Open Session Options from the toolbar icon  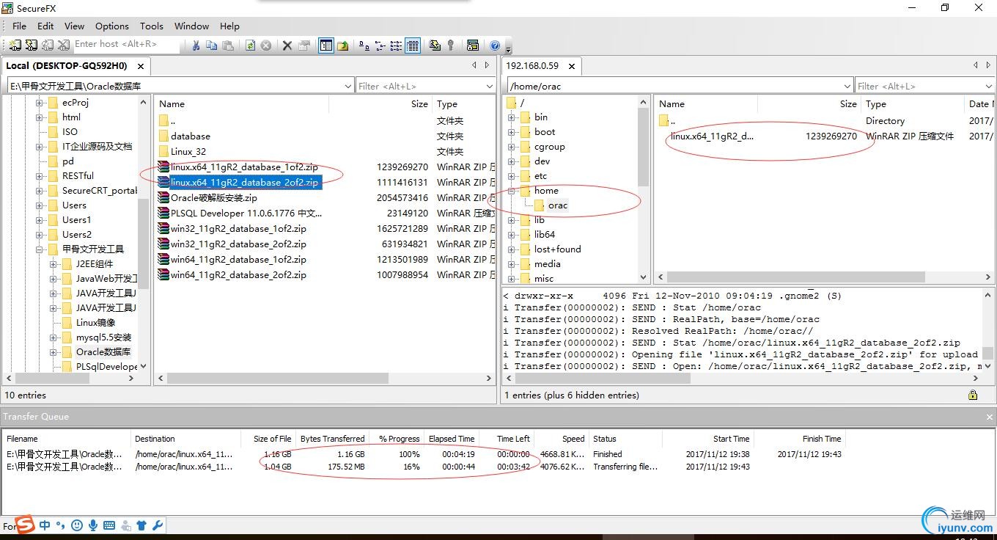click(x=435, y=45)
